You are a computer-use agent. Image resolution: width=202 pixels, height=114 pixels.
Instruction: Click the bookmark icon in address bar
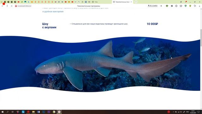(x=161, y=6)
